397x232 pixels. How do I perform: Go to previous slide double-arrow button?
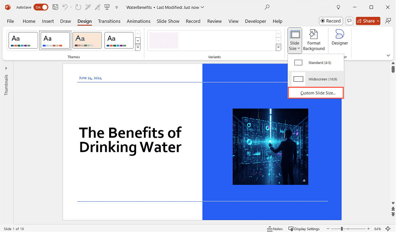[393, 209]
